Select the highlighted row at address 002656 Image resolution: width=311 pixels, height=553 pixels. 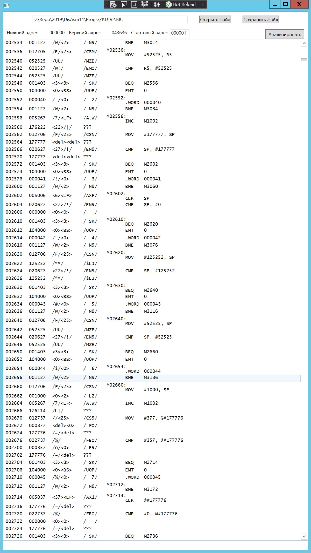point(152,378)
